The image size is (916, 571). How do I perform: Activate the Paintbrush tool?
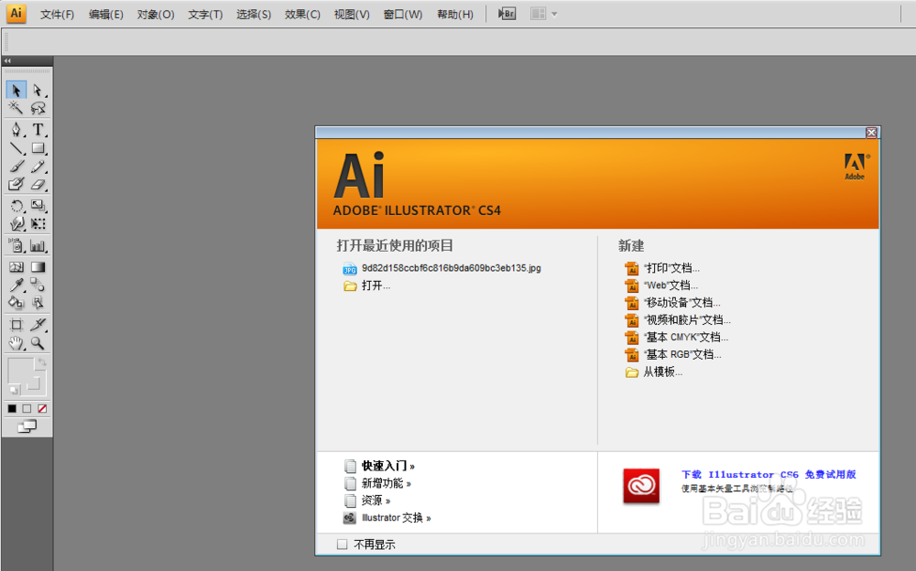16,167
